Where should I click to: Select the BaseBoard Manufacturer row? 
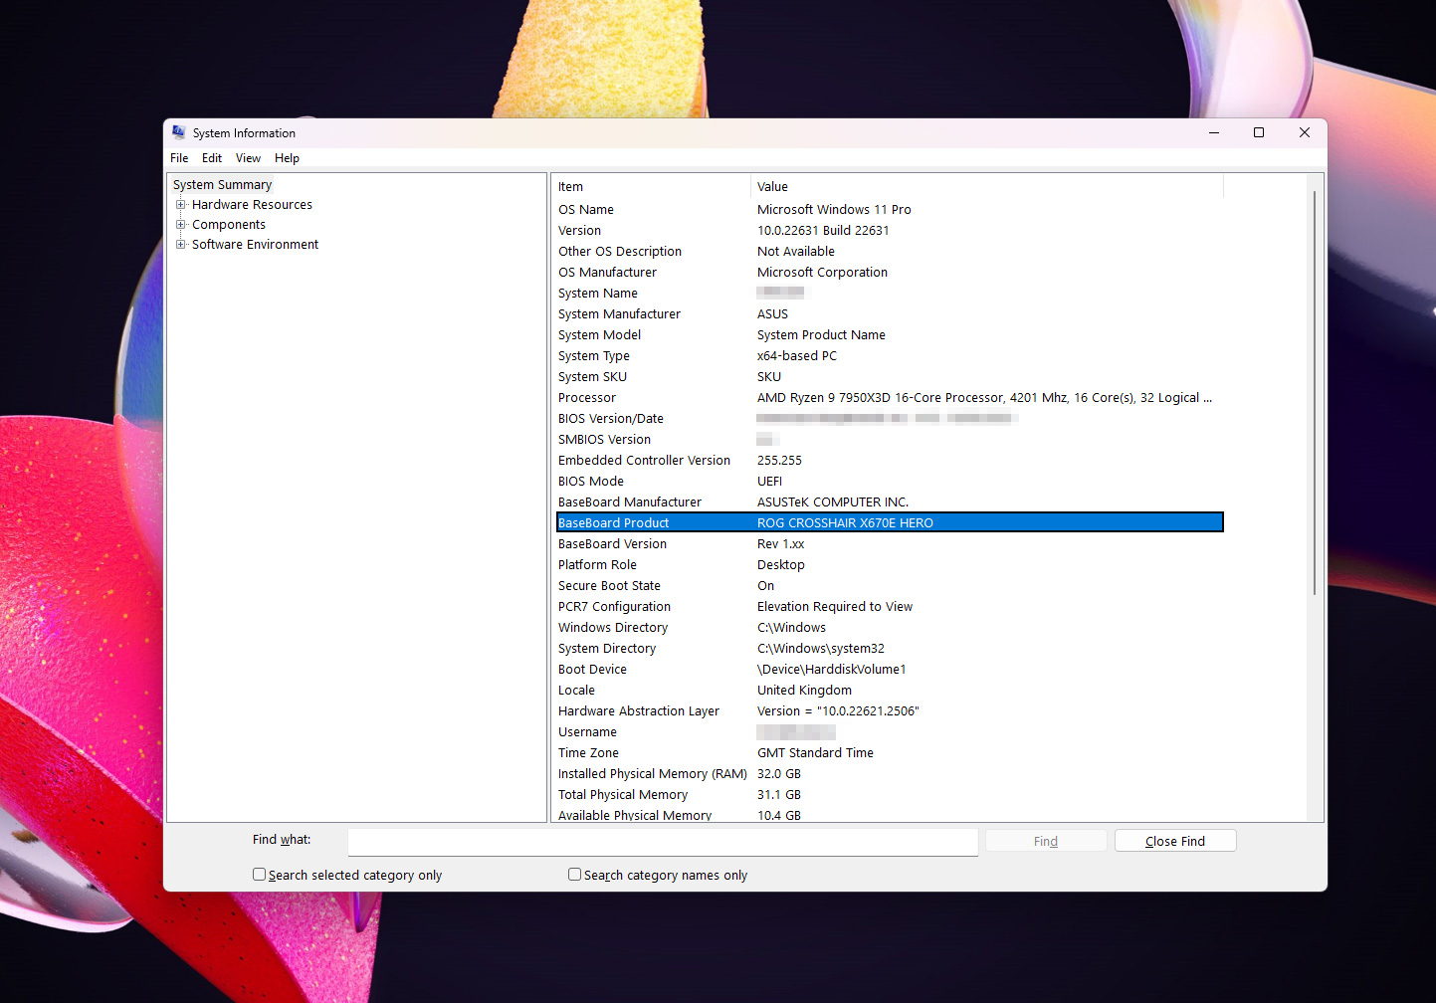coord(889,502)
